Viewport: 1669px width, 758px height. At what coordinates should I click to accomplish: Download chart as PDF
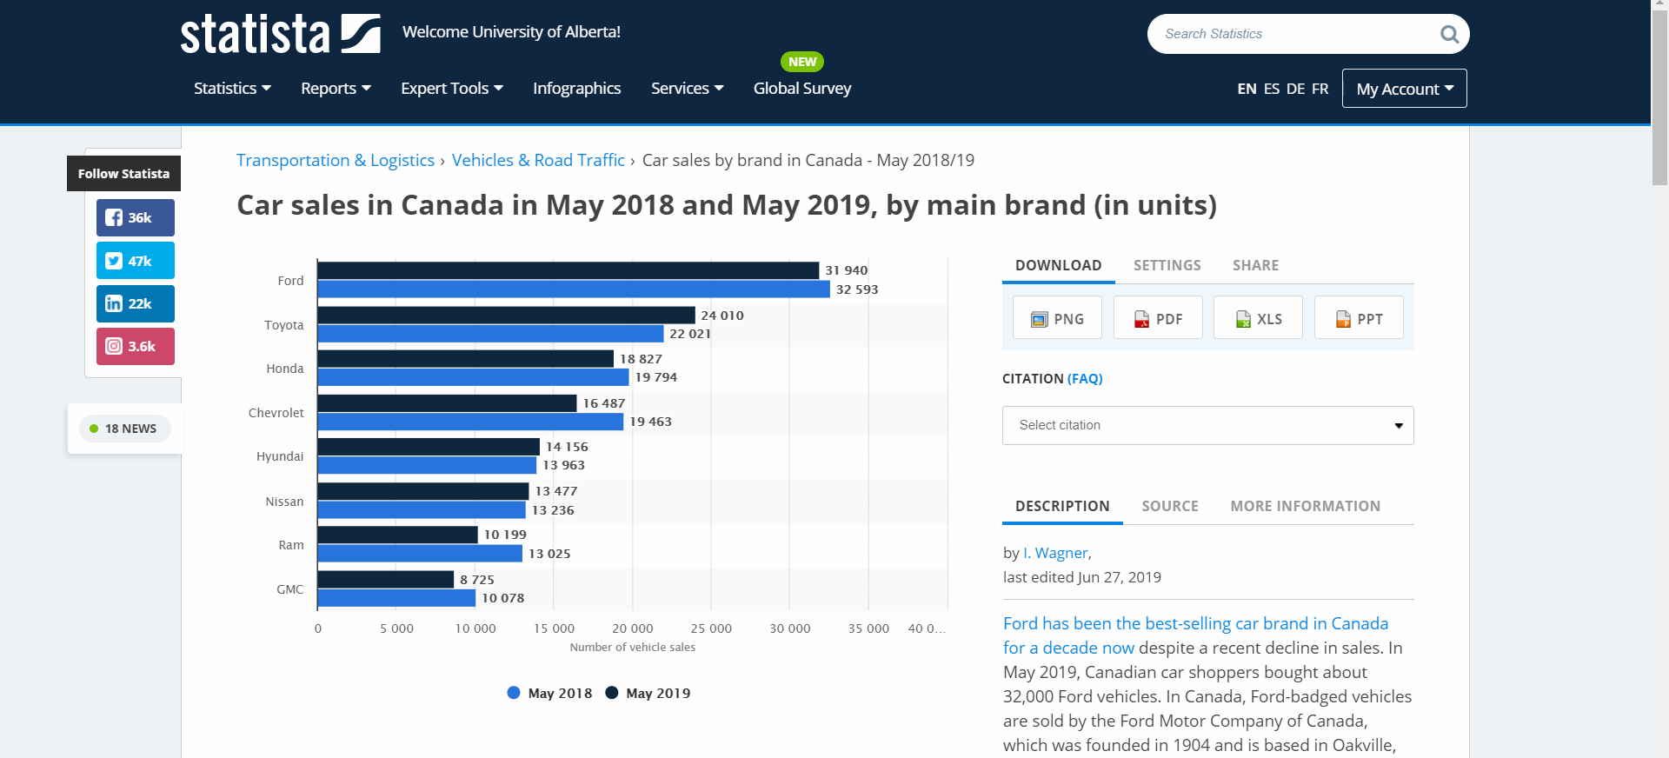(1158, 318)
